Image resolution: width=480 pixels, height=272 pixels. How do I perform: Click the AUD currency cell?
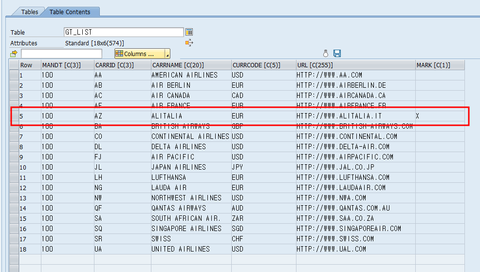[x=264, y=208]
